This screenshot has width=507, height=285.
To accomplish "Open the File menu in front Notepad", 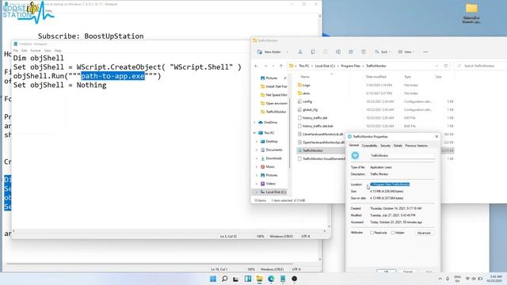I will [16, 51].
